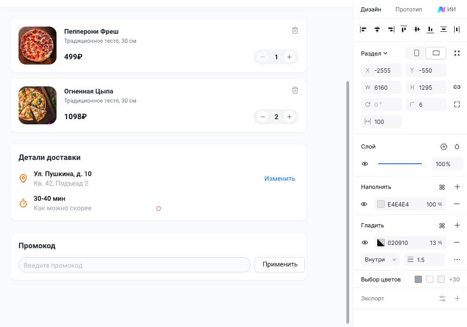Click the 100 spacing field
467x327 pixels.
(x=381, y=121)
